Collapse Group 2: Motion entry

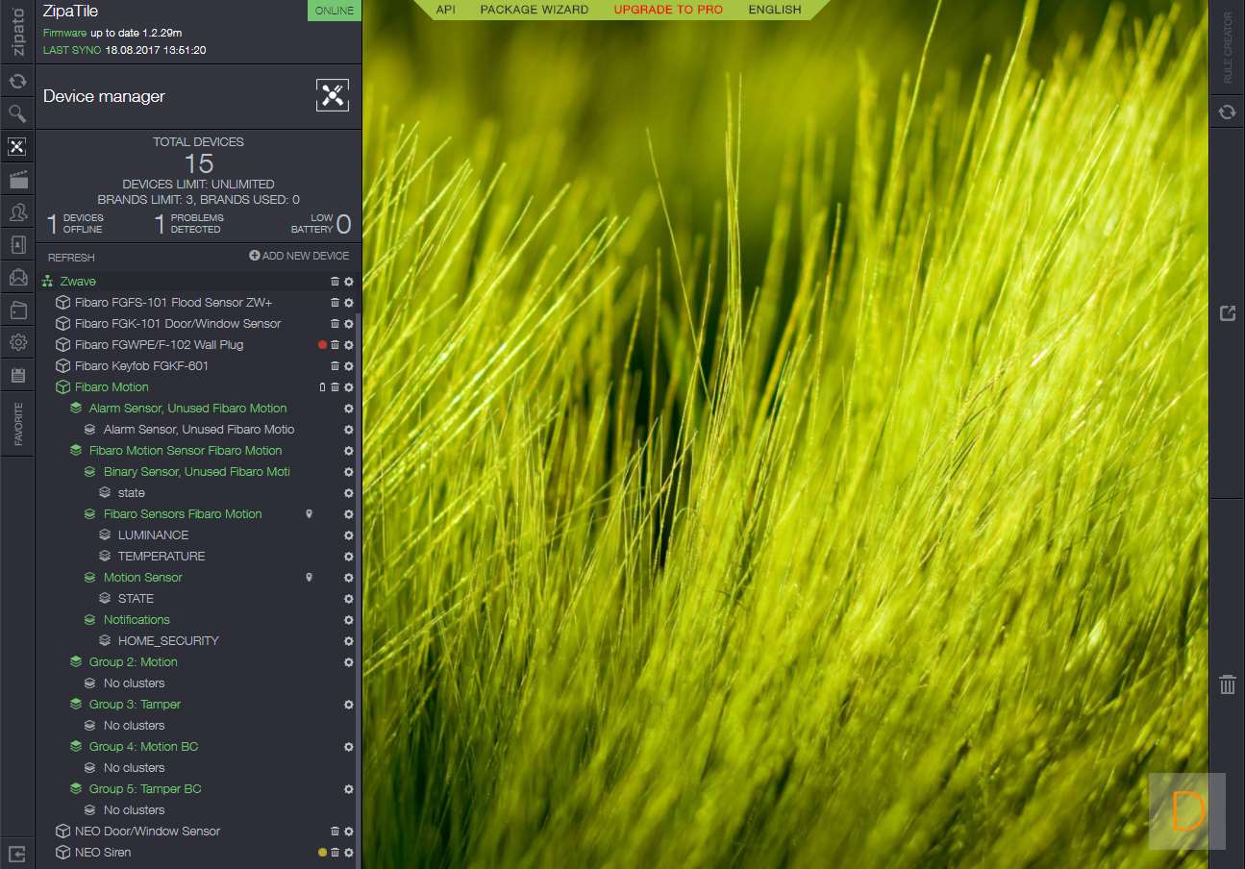pos(76,662)
